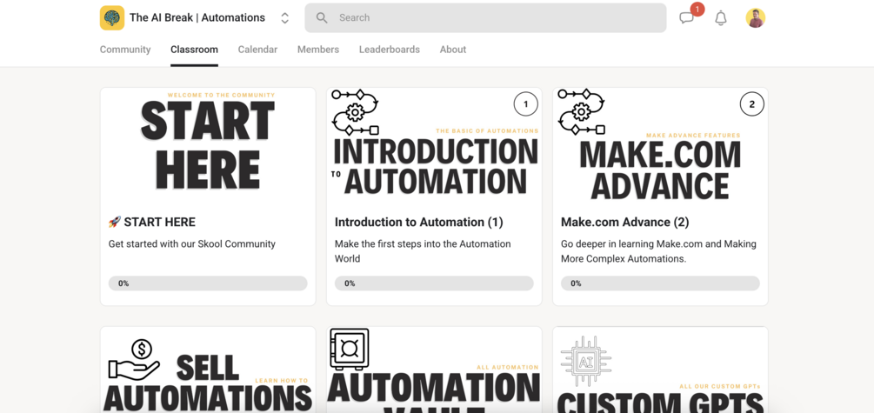Click the START HERE cover image

tap(208, 143)
